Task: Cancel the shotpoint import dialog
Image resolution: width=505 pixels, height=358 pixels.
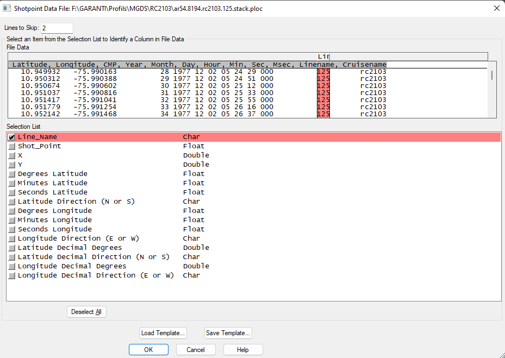Action: [x=196, y=350]
